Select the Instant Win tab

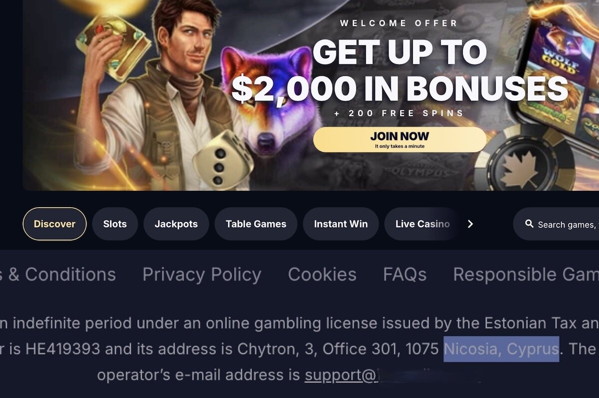tap(341, 224)
